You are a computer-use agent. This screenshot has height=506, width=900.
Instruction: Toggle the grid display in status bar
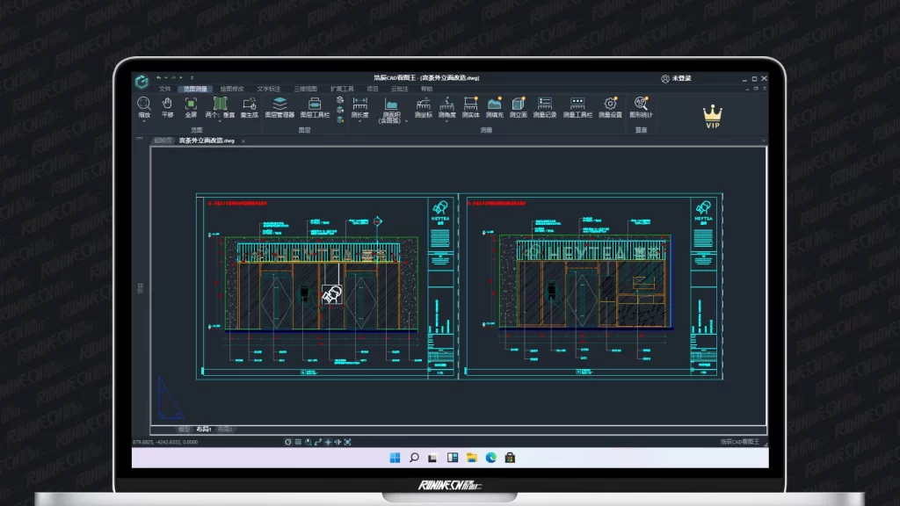[x=297, y=442]
